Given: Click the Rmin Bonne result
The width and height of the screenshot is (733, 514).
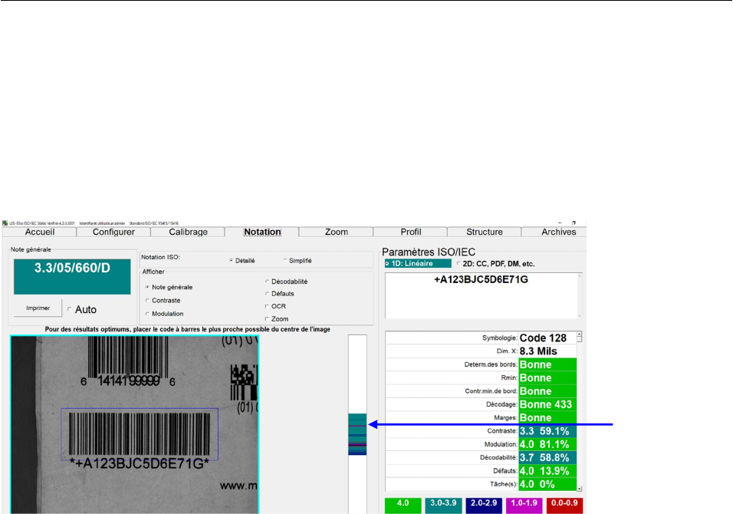Looking at the screenshot, I should (547, 378).
